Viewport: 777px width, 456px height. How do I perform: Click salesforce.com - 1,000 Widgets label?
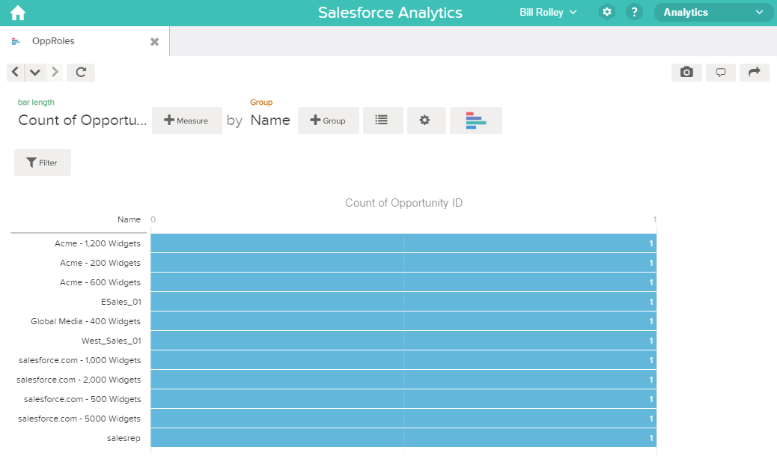[x=79, y=360]
